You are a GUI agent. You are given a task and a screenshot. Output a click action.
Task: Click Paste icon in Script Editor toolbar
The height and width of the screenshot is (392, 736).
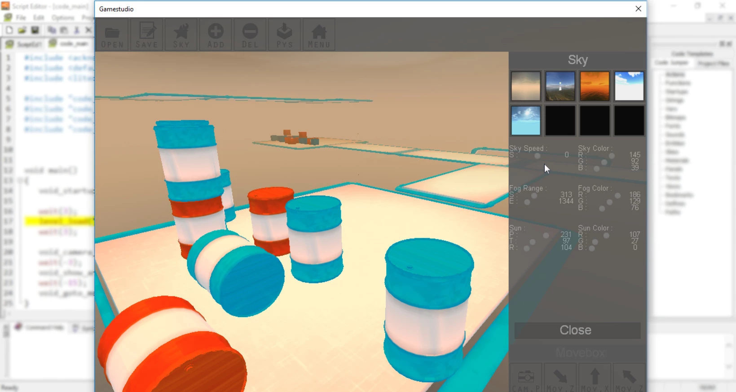(x=64, y=30)
